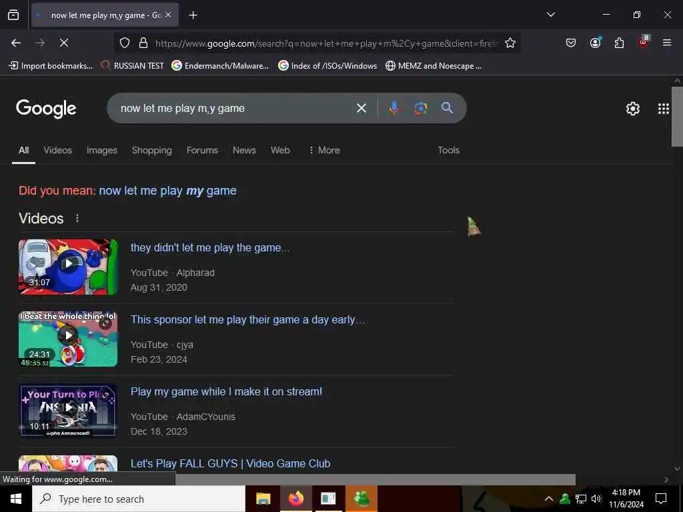Click the vertical page scrollbar thumb
This screenshot has height=512, width=683.
pyautogui.click(x=677, y=117)
